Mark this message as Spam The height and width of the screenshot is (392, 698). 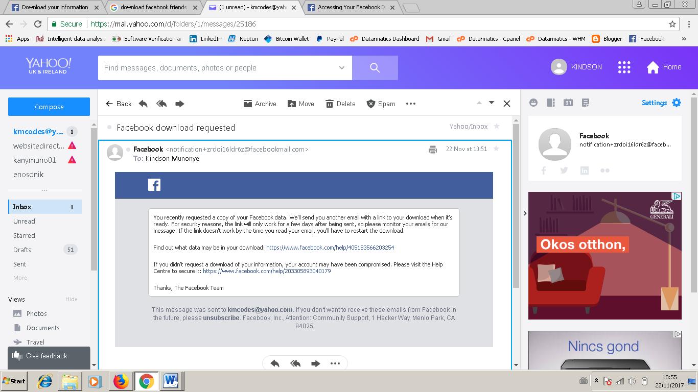pyautogui.click(x=381, y=104)
